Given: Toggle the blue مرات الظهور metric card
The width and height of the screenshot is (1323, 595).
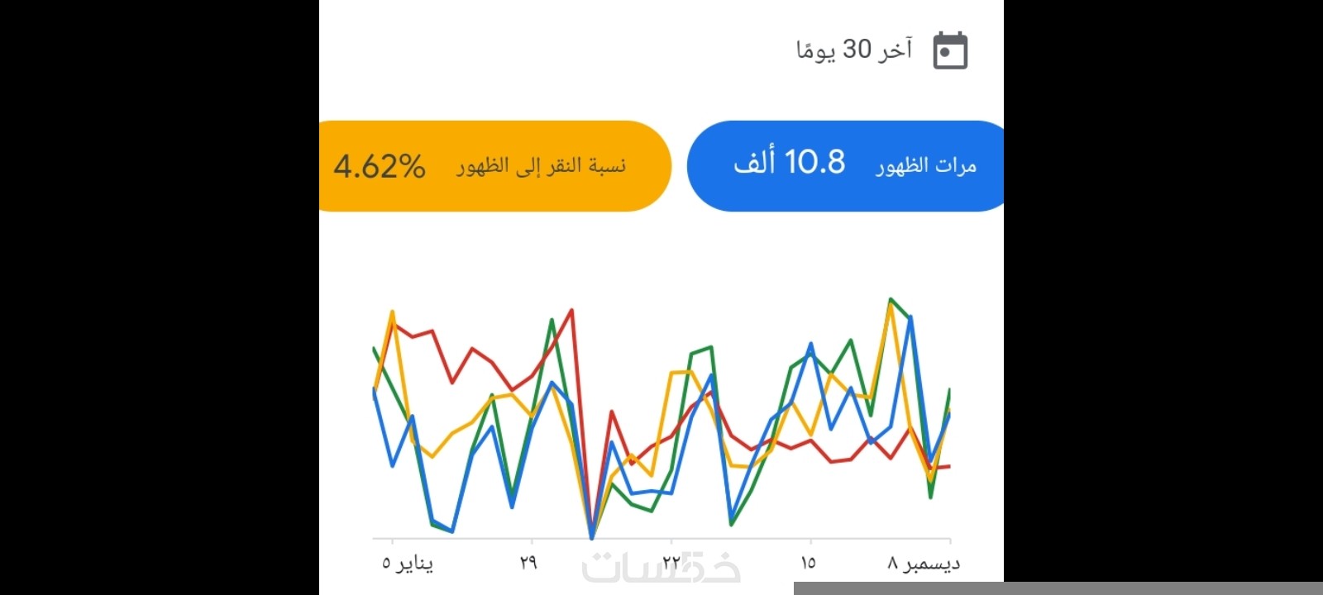Looking at the screenshot, I should [x=845, y=166].
